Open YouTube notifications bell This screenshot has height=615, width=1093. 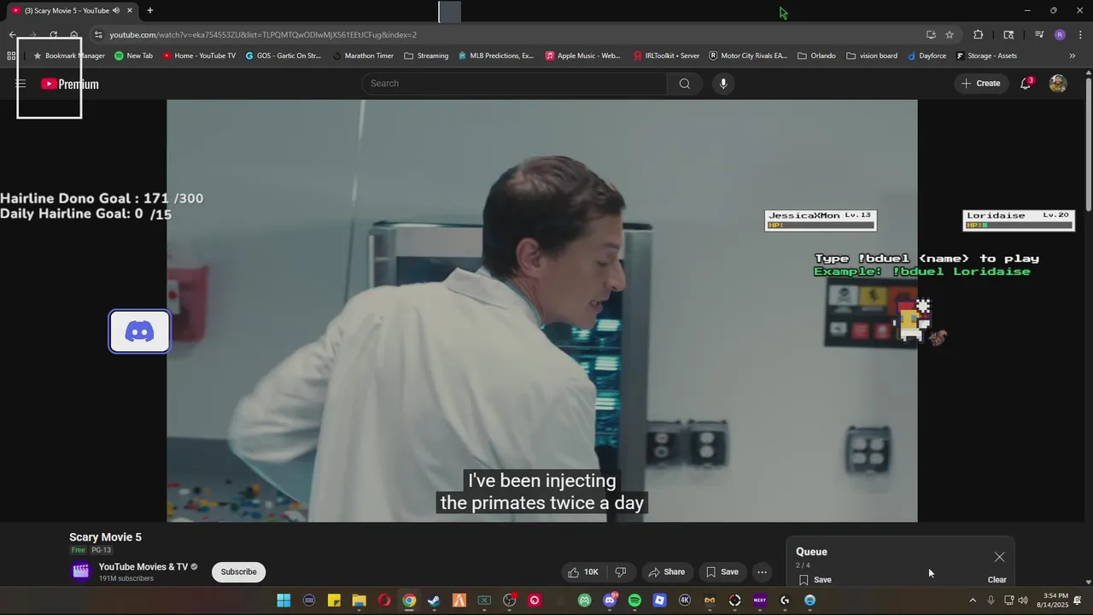pos(1026,84)
